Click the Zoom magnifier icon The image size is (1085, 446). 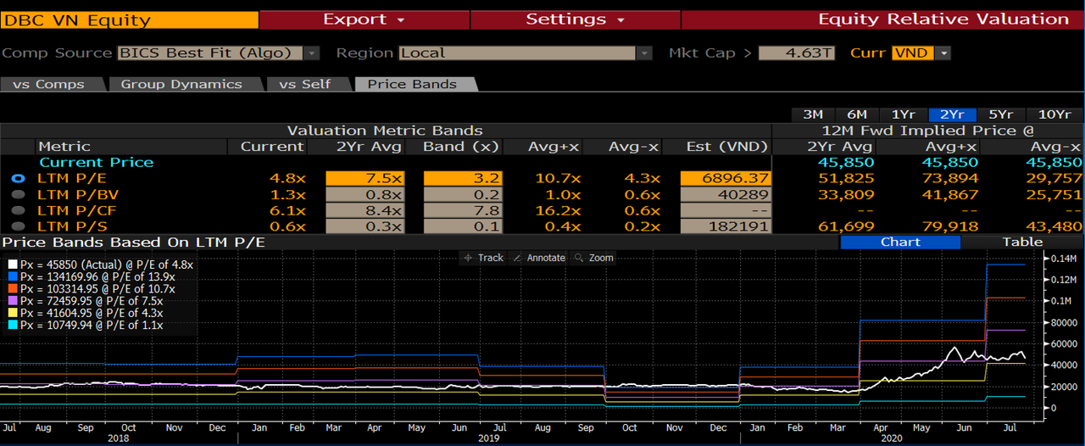(x=580, y=258)
